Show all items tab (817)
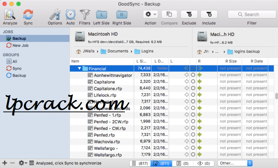The width and height of the screenshot is (278, 168). coord(140,163)
